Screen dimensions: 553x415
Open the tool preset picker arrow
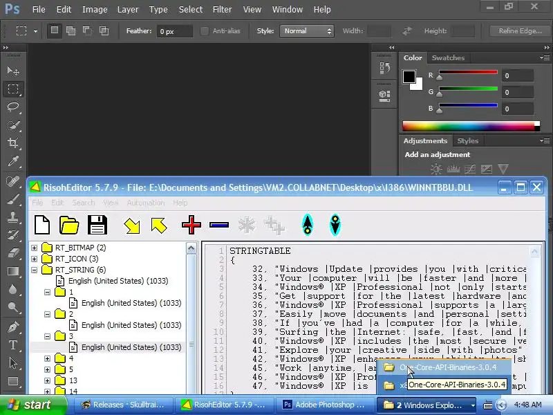(x=35, y=31)
